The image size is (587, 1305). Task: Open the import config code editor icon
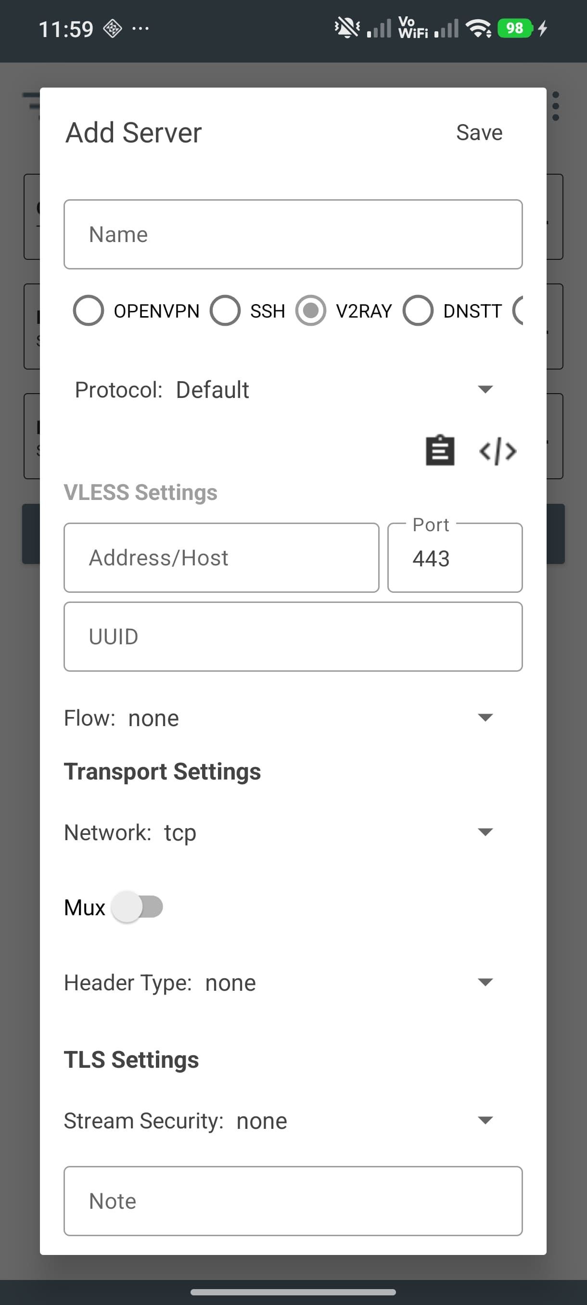click(x=498, y=450)
